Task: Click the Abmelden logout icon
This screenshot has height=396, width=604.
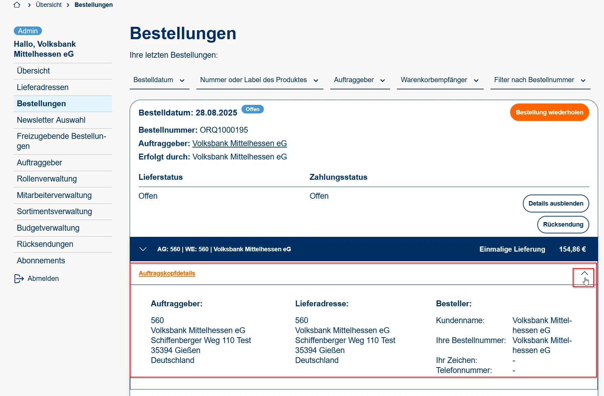Action: click(x=19, y=278)
